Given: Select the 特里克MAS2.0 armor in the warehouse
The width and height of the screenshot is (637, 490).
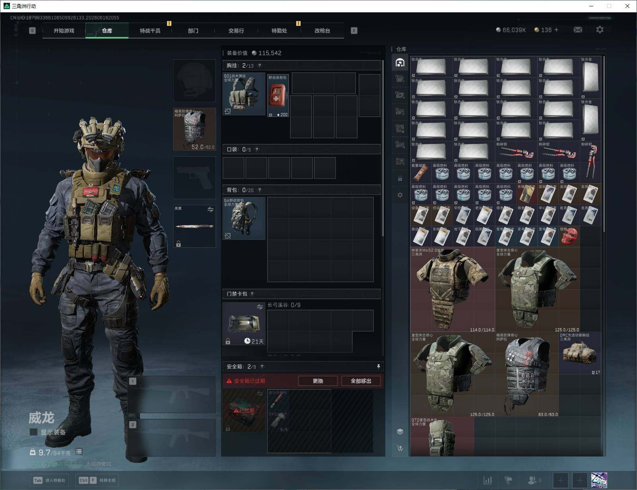Looking at the screenshot, I should point(453,290).
